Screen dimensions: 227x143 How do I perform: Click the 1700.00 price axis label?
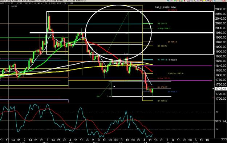point(221,99)
